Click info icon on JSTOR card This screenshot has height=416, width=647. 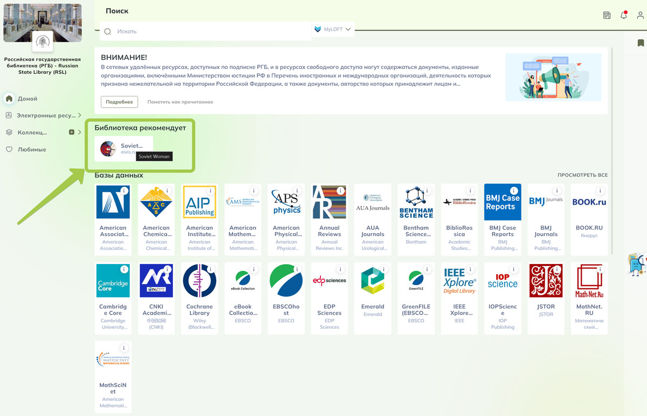(x=556, y=269)
